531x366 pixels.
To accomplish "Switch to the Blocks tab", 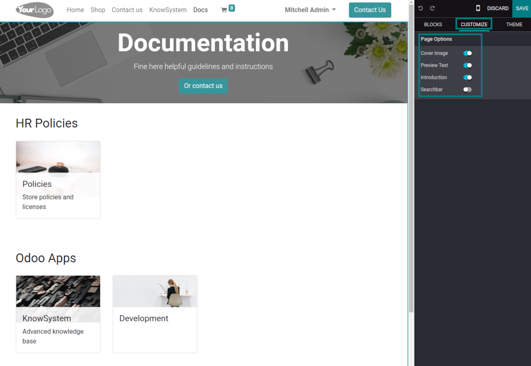I will 433,24.
